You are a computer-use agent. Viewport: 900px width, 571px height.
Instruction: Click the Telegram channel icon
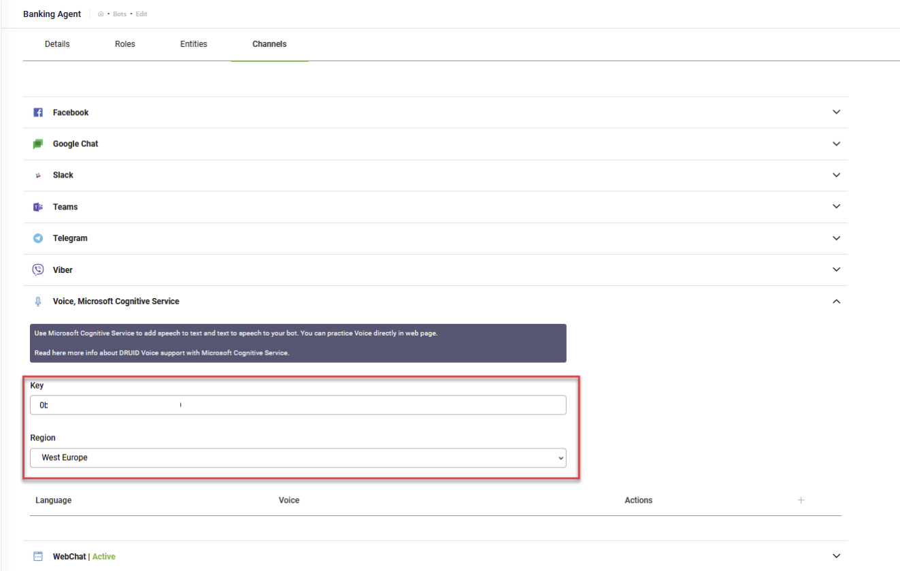point(38,238)
